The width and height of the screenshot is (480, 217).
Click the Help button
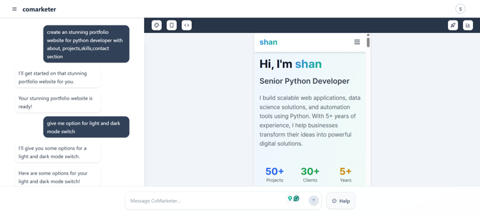341,201
